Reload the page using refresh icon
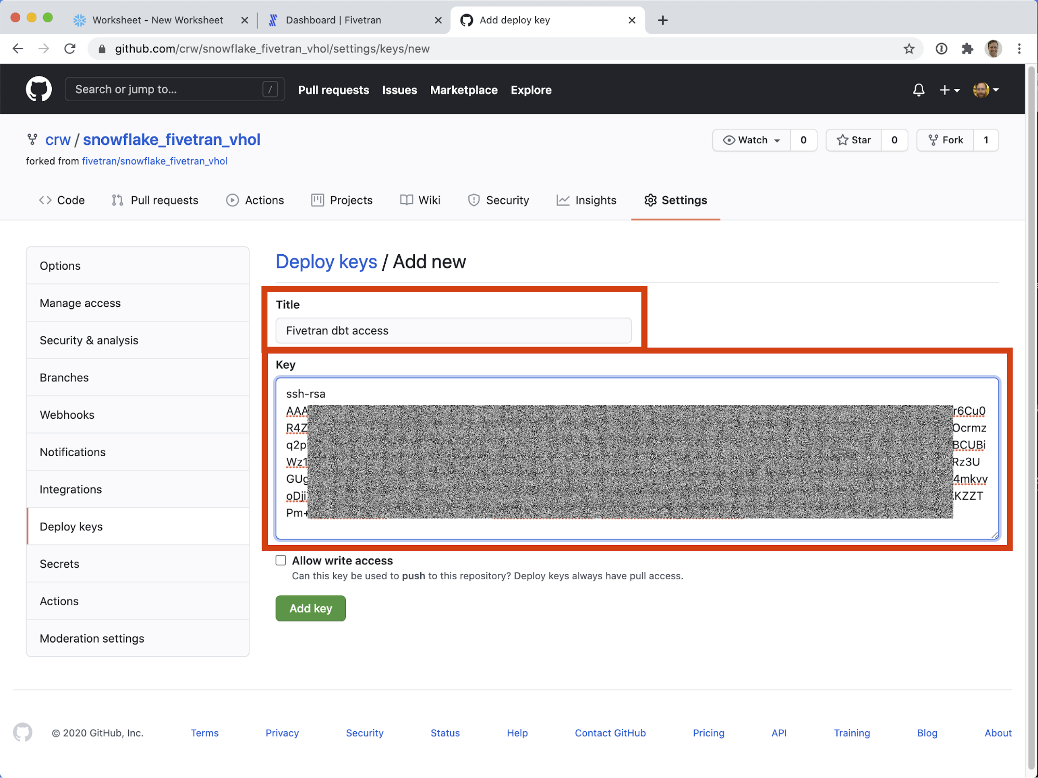1038x778 pixels. (70, 49)
